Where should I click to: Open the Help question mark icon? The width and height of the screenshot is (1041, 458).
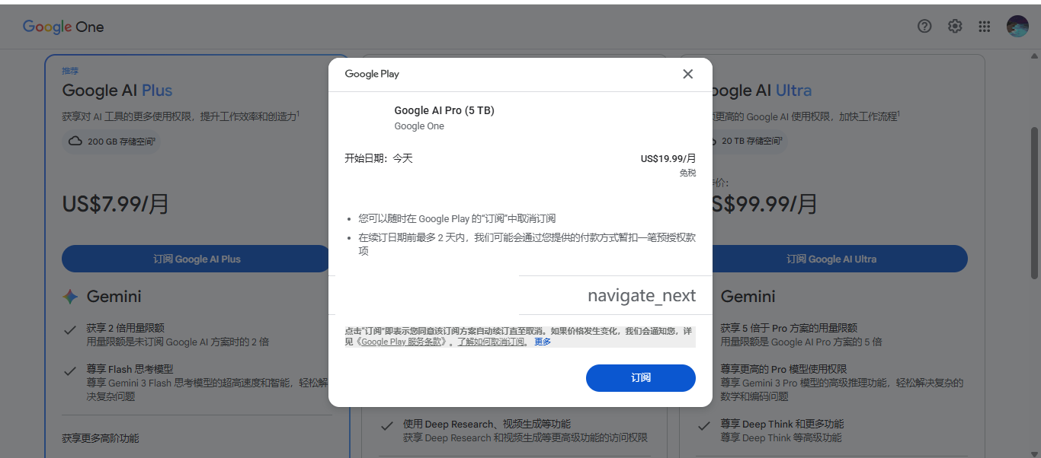924,27
